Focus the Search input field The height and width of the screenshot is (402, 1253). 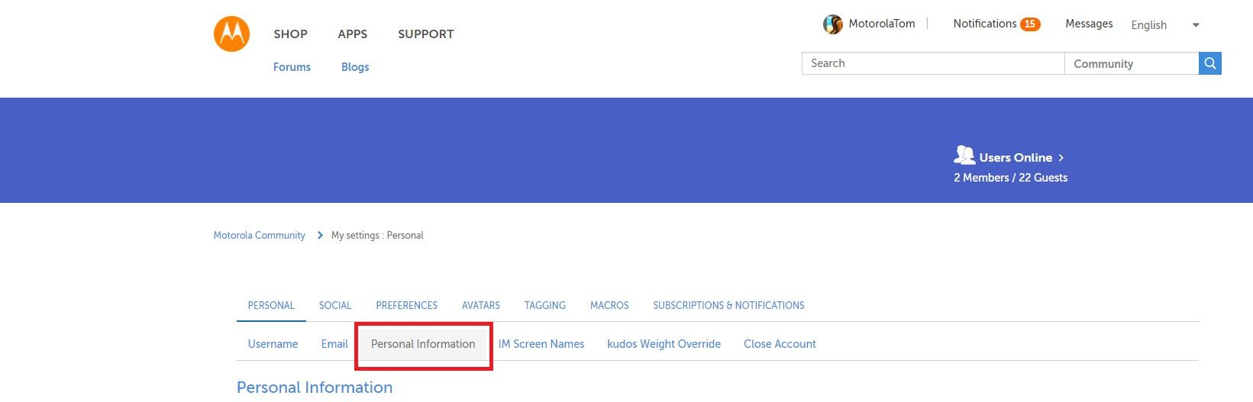pos(933,63)
